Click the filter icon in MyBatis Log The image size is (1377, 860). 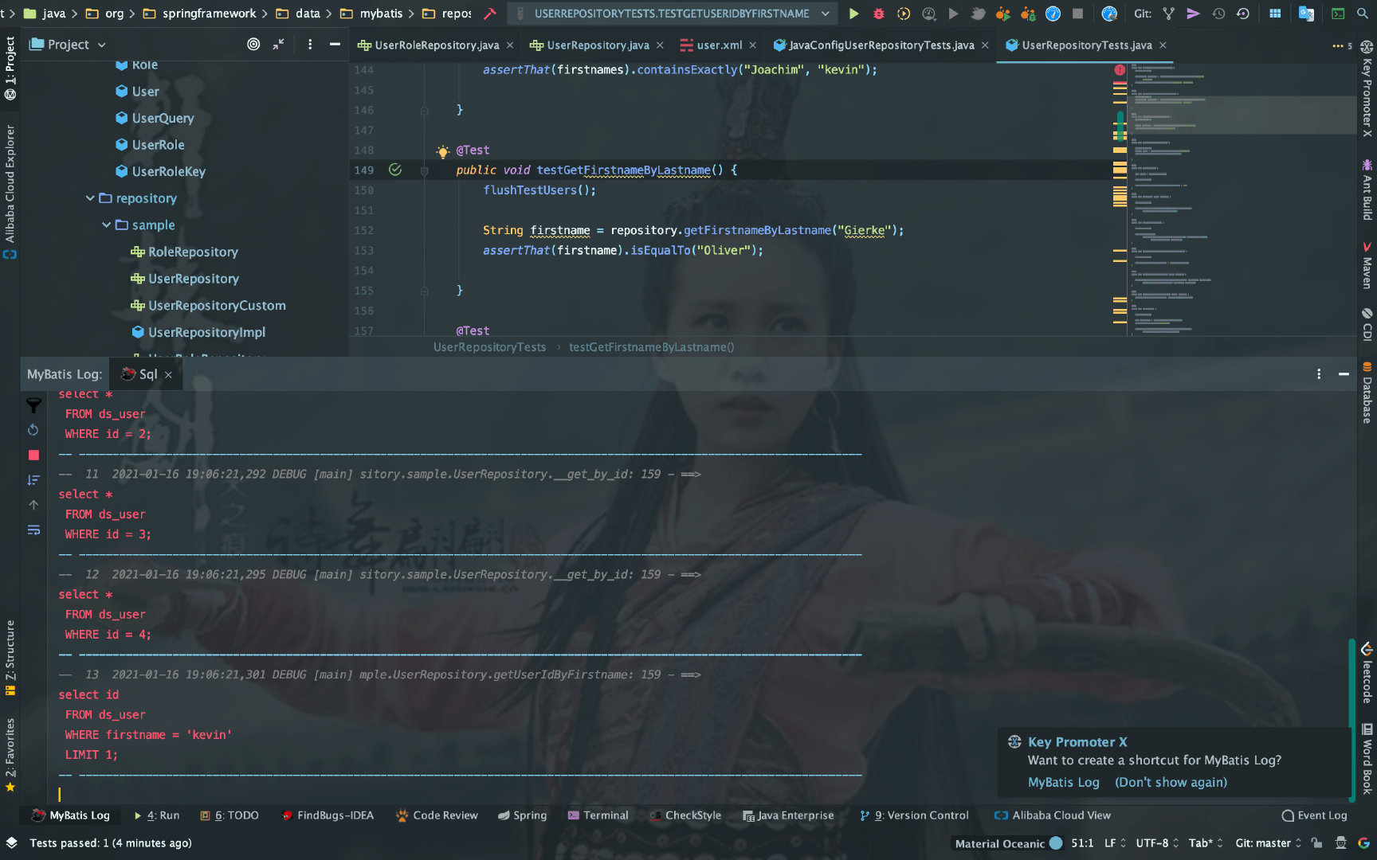coord(33,405)
